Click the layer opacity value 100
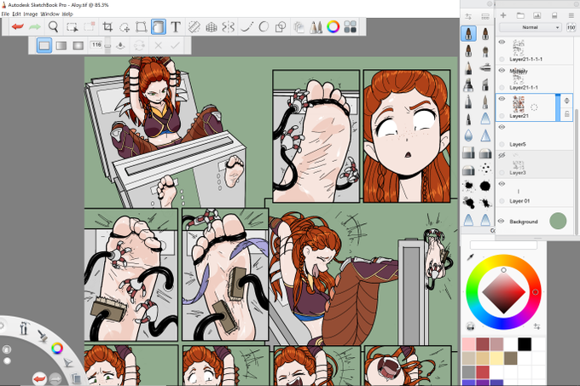580x386 pixels. coord(571,27)
